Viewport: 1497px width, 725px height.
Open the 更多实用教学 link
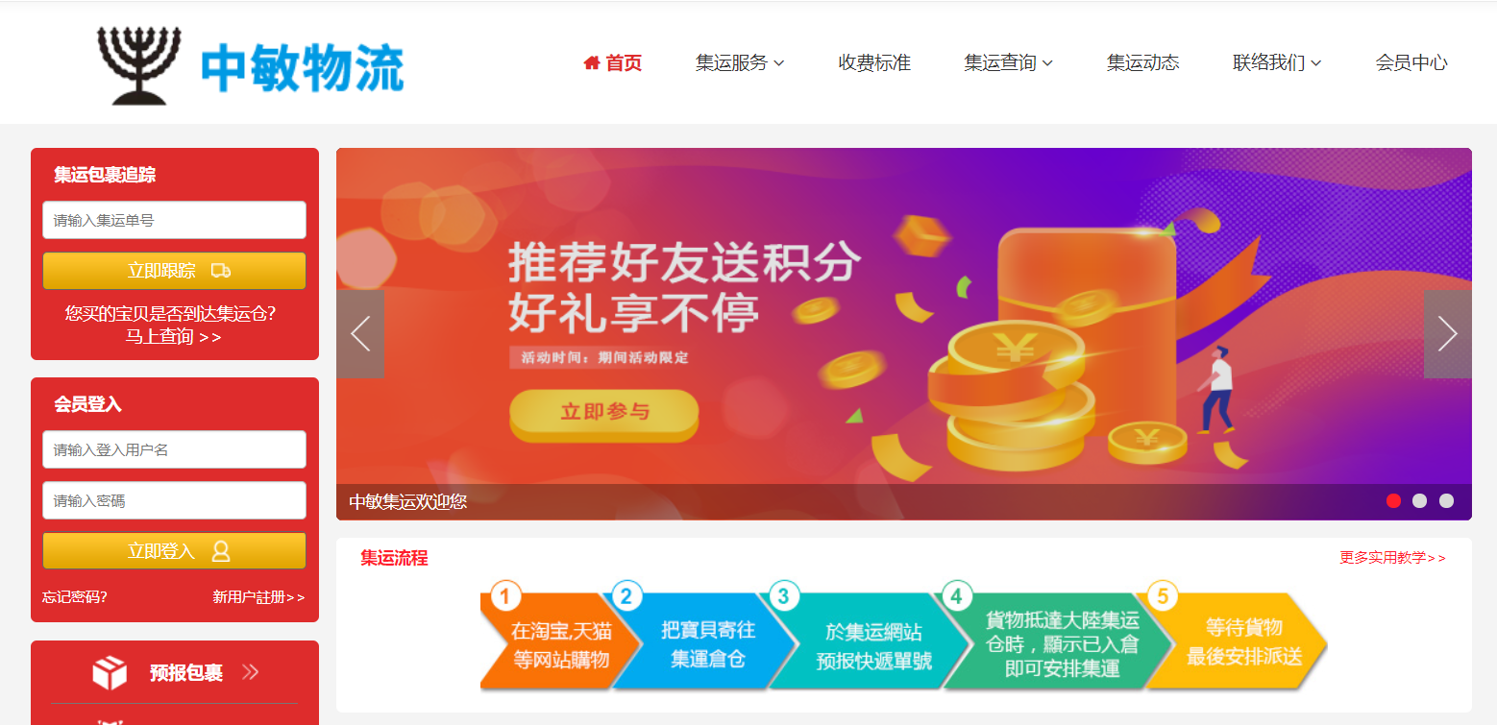point(1392,558)
